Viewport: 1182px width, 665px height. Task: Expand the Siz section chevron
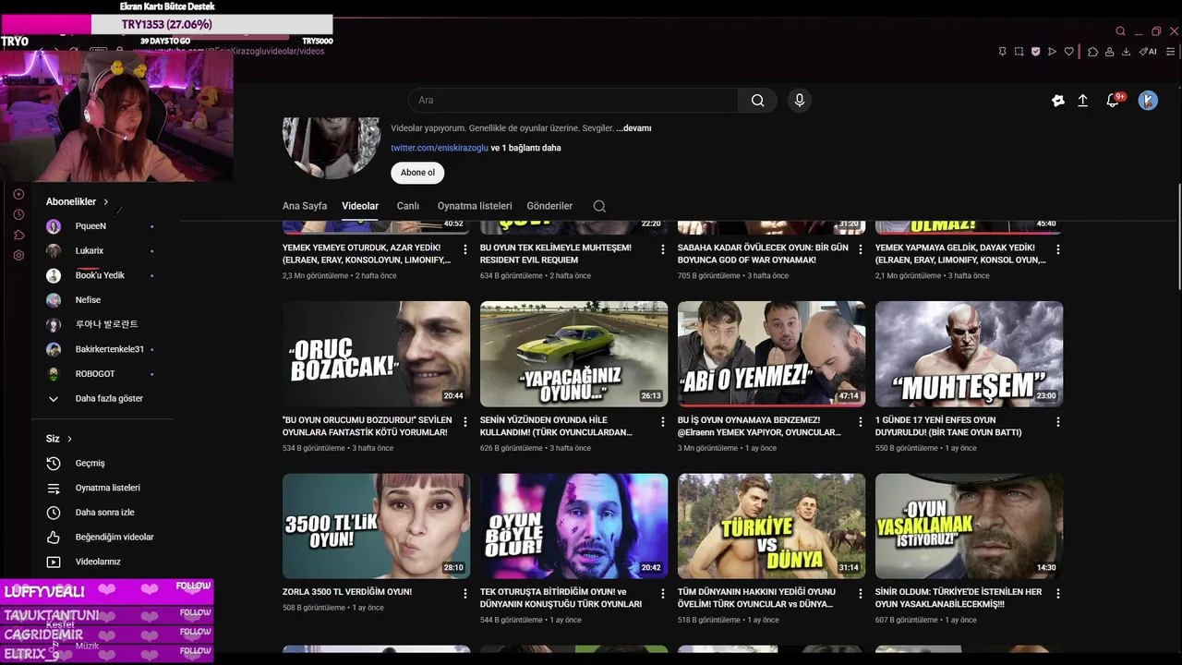(x=69, y=439)
